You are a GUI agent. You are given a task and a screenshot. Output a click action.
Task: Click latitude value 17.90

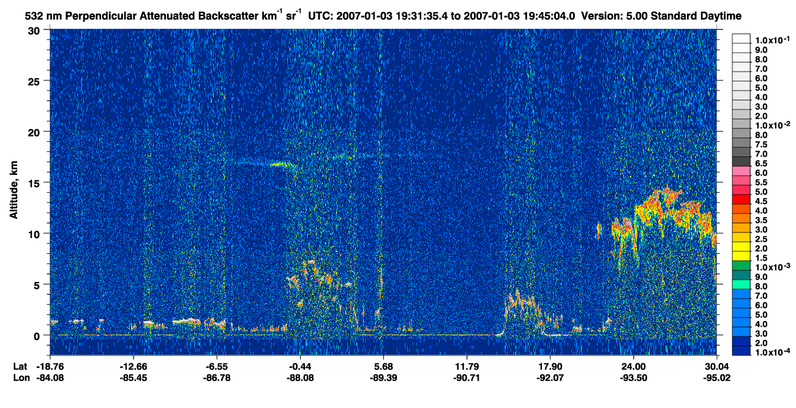(550, 366)
